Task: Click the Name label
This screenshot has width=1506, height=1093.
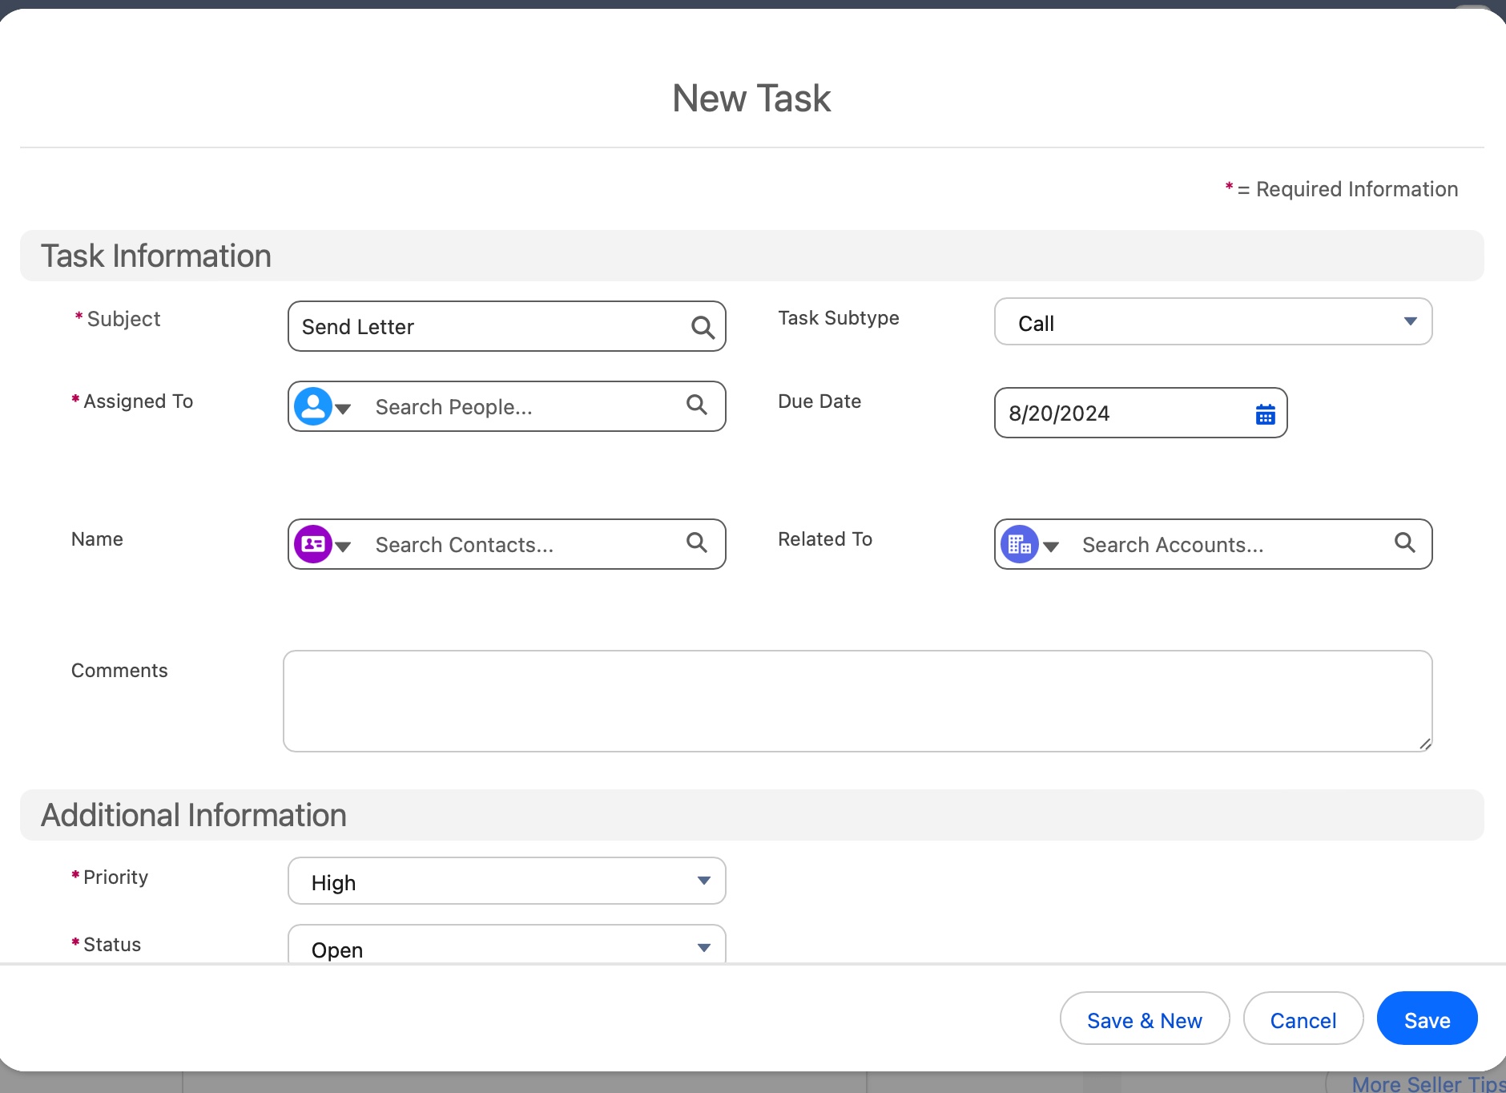Action: pos(97,539)
